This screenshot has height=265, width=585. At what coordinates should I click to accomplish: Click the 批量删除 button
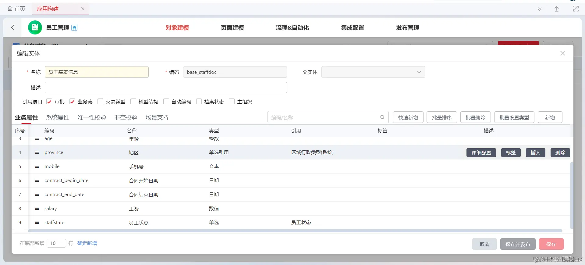[475, 117]
